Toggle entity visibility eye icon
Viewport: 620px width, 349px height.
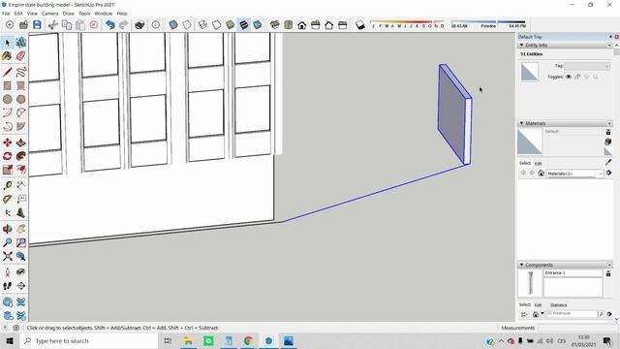[x=569, y=77]
